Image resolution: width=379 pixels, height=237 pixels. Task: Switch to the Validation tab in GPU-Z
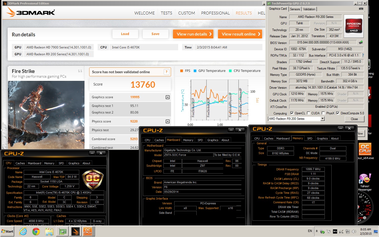coord(309,9)
